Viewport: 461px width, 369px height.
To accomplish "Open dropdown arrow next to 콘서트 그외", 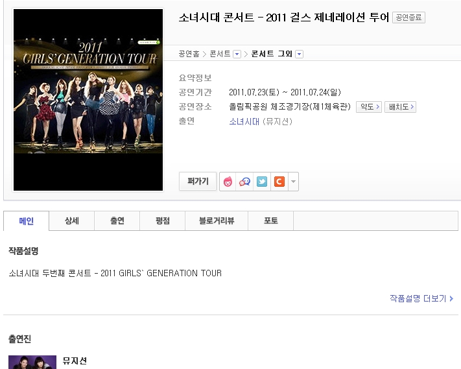I will (300, 54).
